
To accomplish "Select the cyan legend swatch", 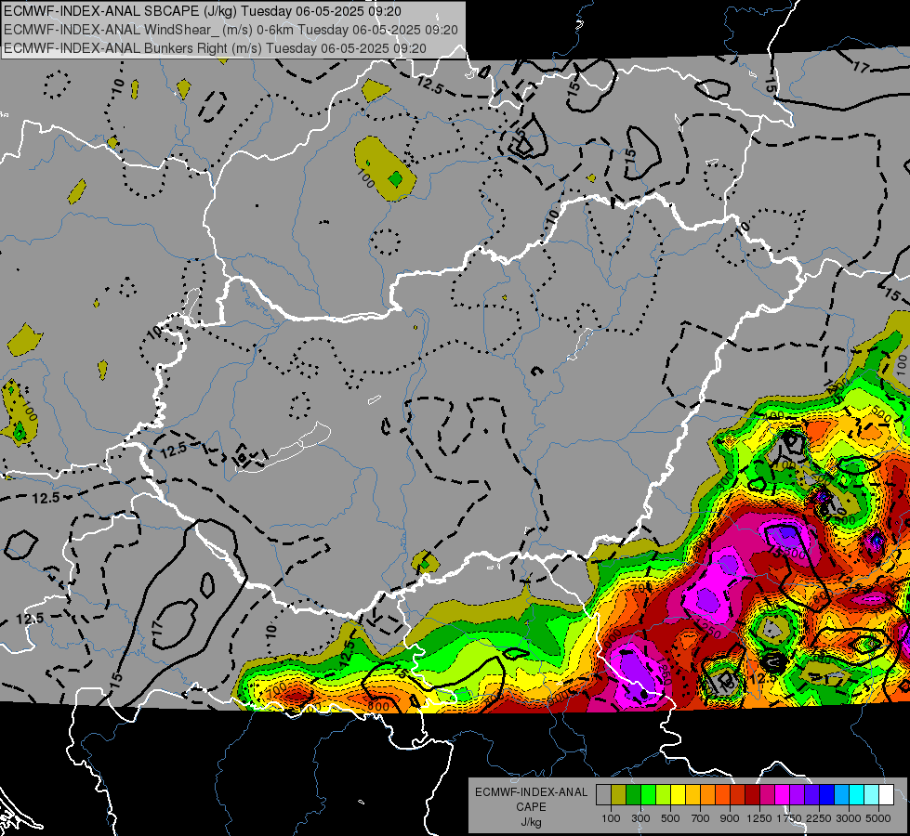I will point(857,795).
